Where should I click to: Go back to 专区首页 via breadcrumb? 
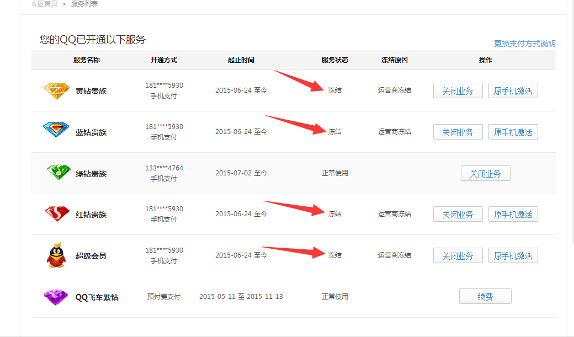point(44,4)
